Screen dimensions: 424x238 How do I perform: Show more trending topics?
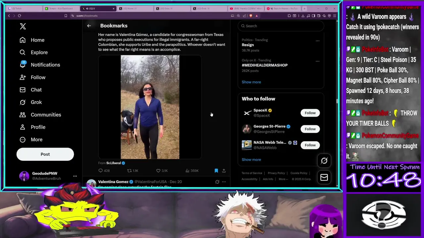click(251, 82)
